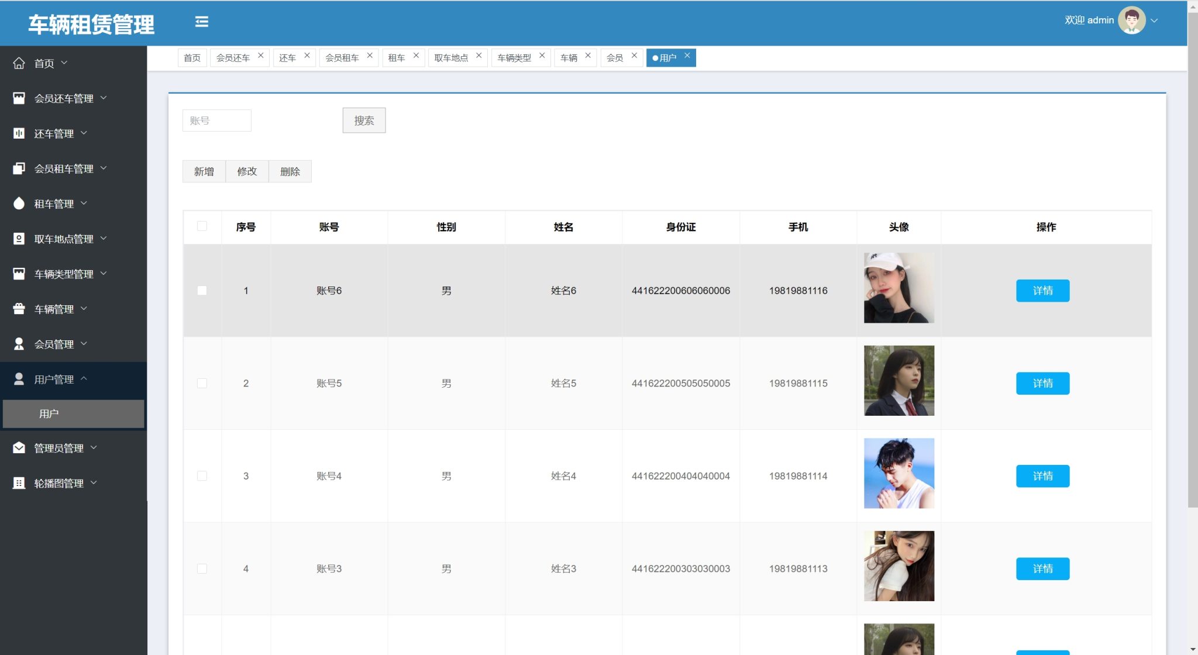Expand the 车辆类型管理 menu

coord(104,274)
